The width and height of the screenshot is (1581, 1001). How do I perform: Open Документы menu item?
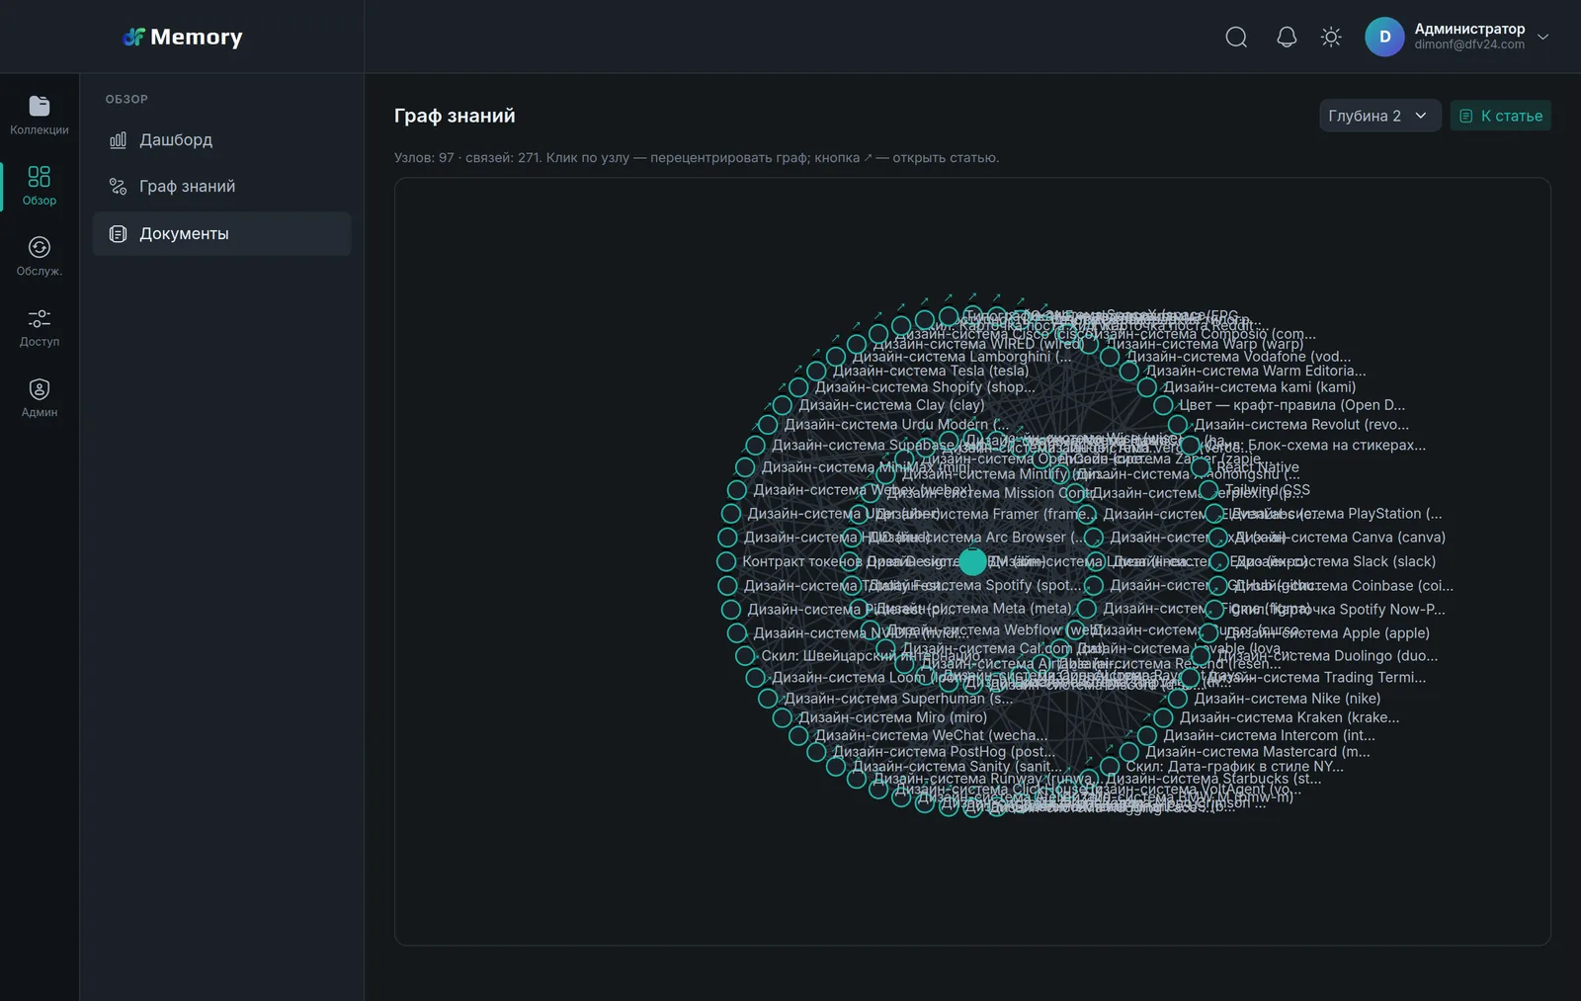pos(222,234)
